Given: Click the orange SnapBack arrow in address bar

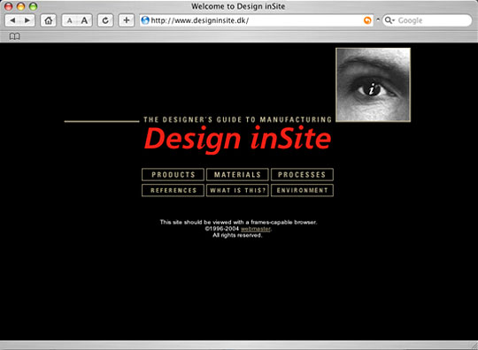Looking at the screenshot, I should tap(367, 20).
